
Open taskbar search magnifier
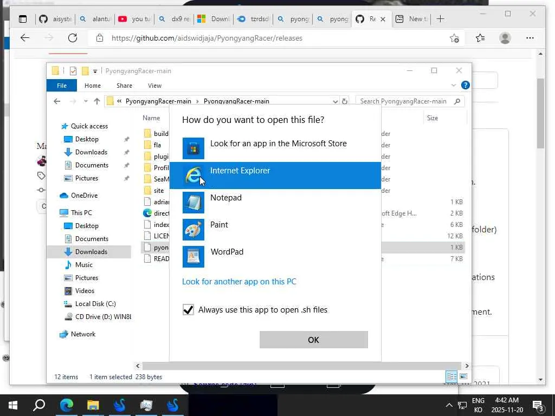[x=39, y=405]
